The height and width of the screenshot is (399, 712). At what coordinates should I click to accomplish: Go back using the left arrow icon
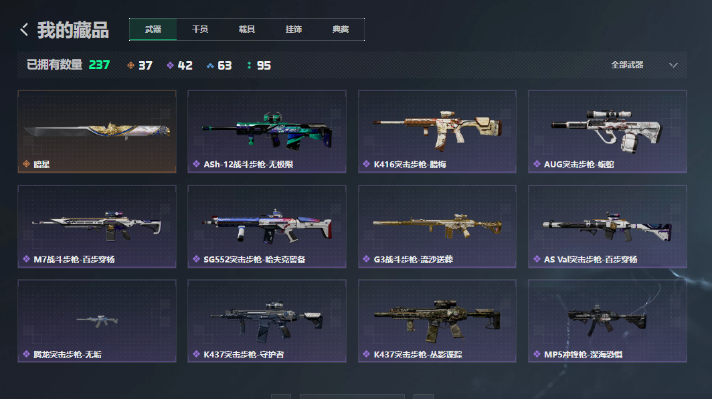[24, 29]
